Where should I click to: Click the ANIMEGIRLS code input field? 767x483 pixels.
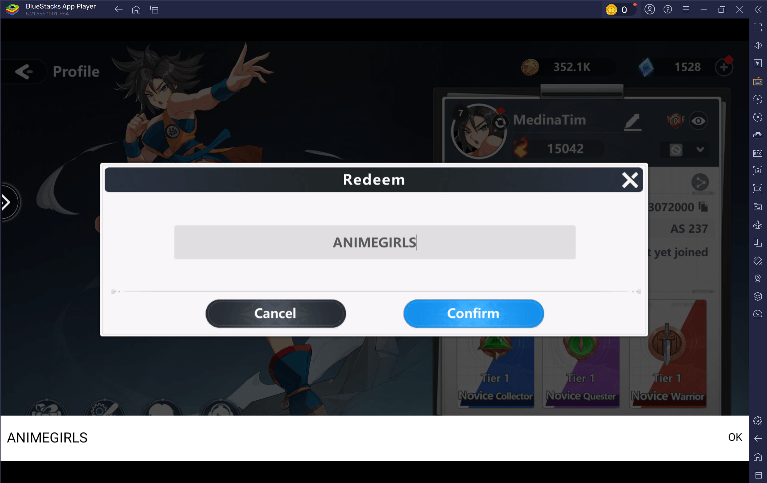coord(375,241)
